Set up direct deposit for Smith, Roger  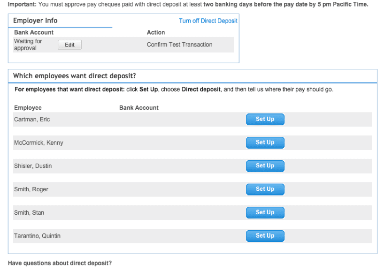[x=265, y=189]
